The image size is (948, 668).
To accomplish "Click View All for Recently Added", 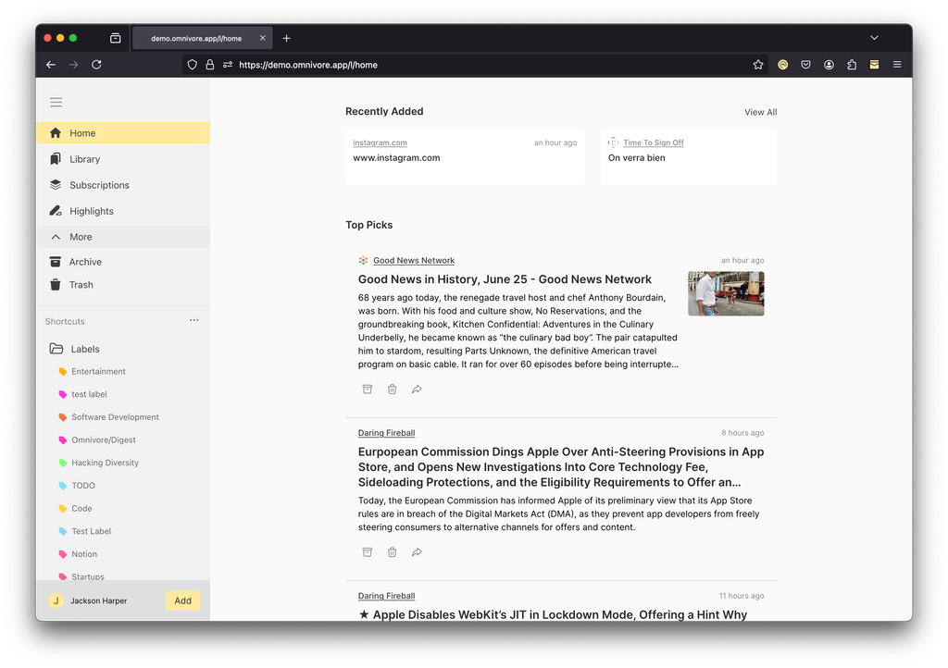I will click(x=761, y=112).
